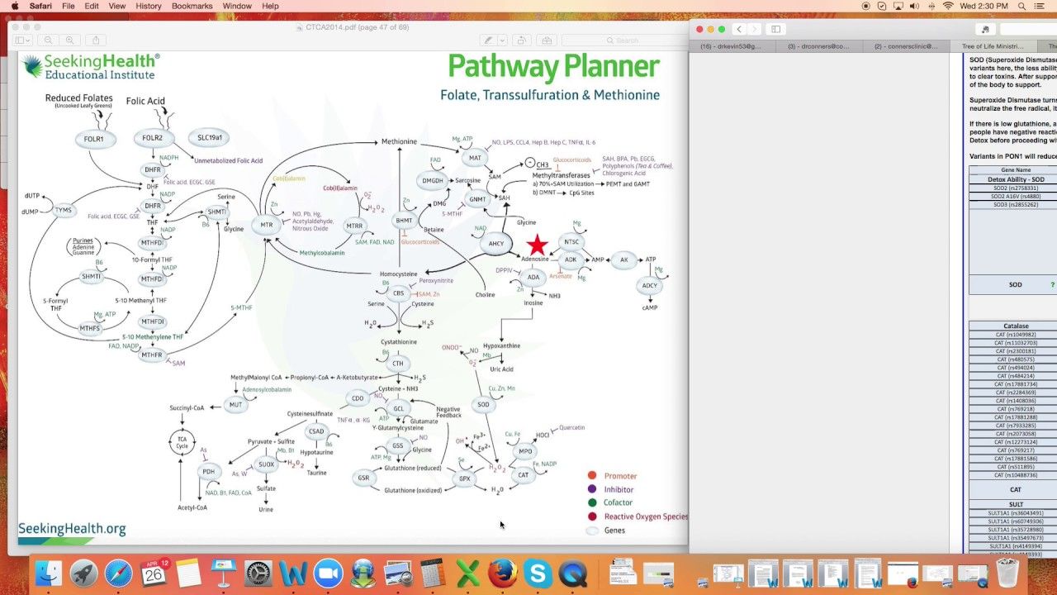Image resolution: width=1057 pixels, height=595 pixels.
Task: Expand the highlight color dropdown arrow
Action: 502,40
